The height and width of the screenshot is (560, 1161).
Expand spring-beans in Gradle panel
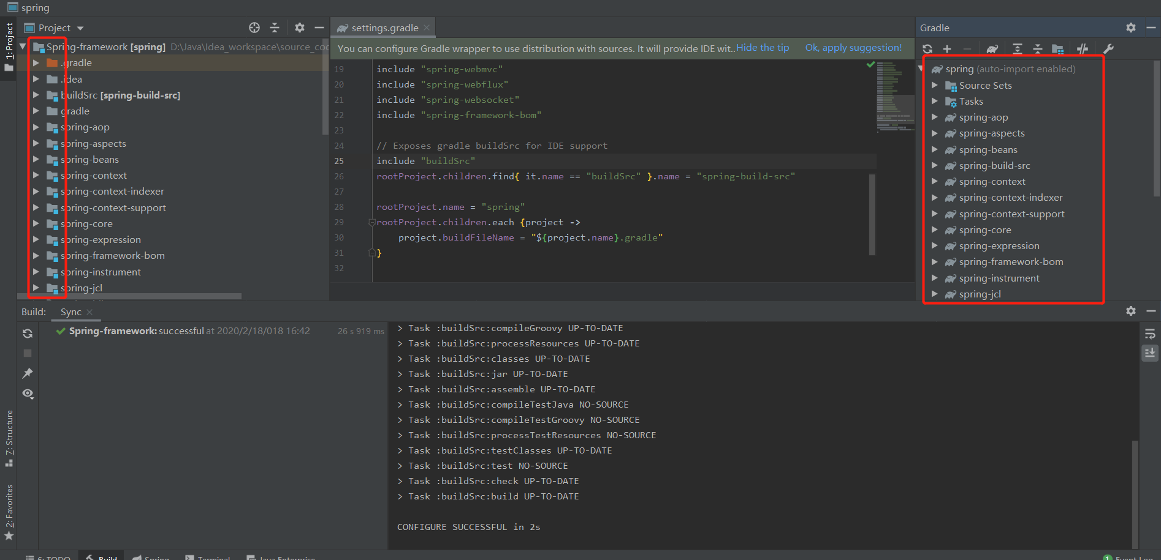click(x=935, y=150)
